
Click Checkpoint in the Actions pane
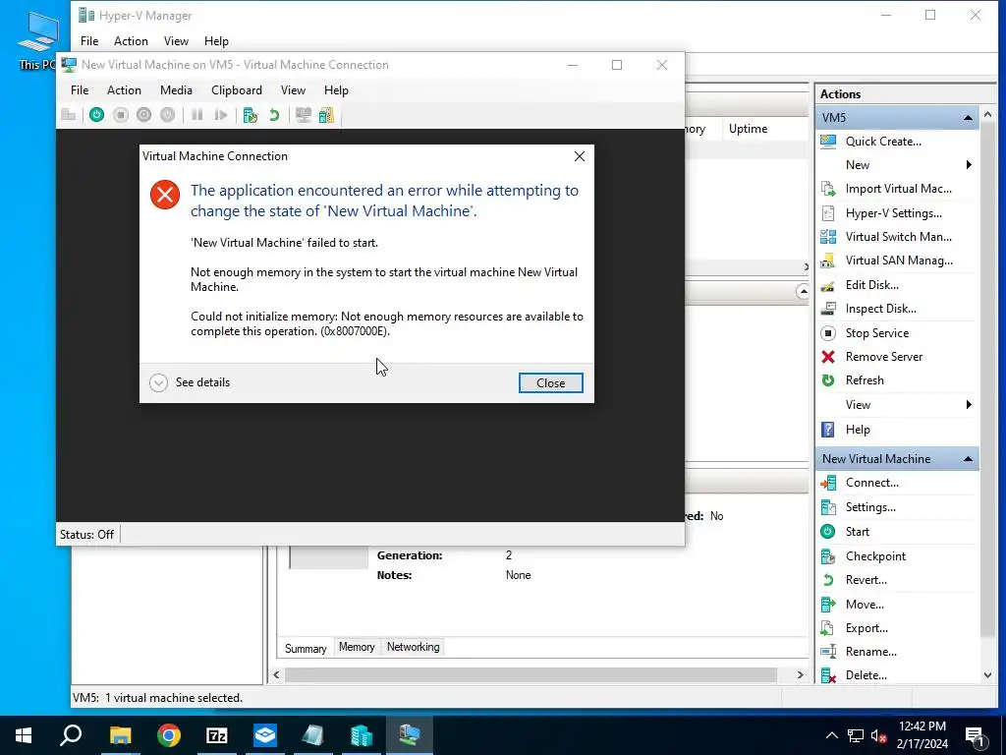tap(875, 556)
